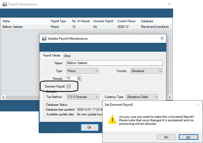Click the 12 cell under No. of Periods

pyautogui.click(x=74, y=27)
